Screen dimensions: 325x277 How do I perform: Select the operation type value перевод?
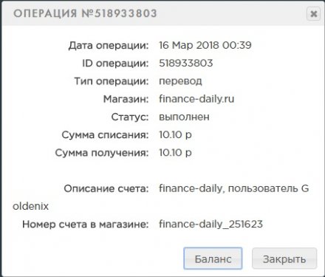(180, 81)
